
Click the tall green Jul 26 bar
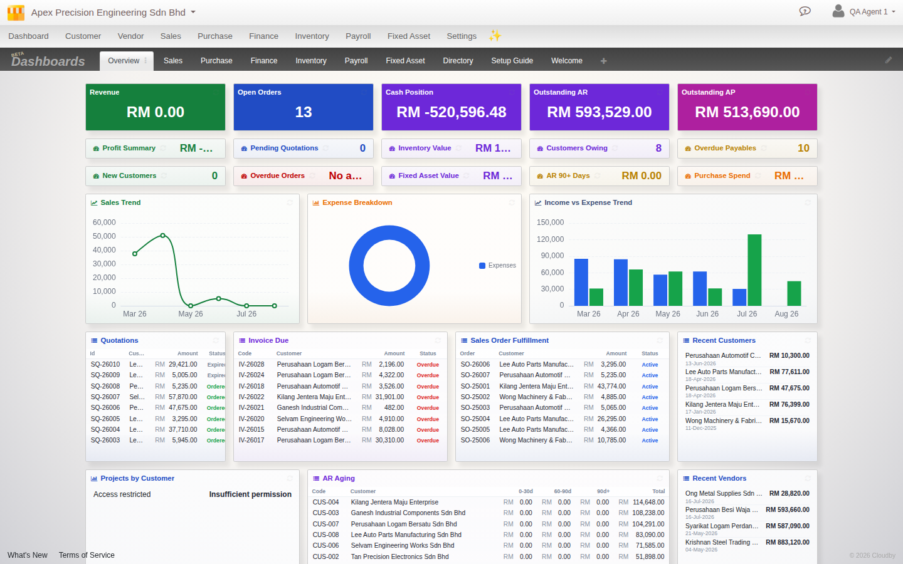tap(754, 270)
